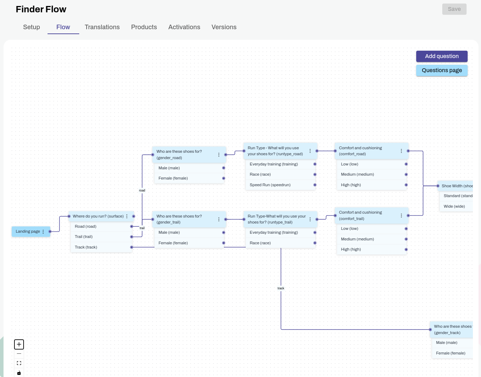Click the Add question button

point(442,56)
